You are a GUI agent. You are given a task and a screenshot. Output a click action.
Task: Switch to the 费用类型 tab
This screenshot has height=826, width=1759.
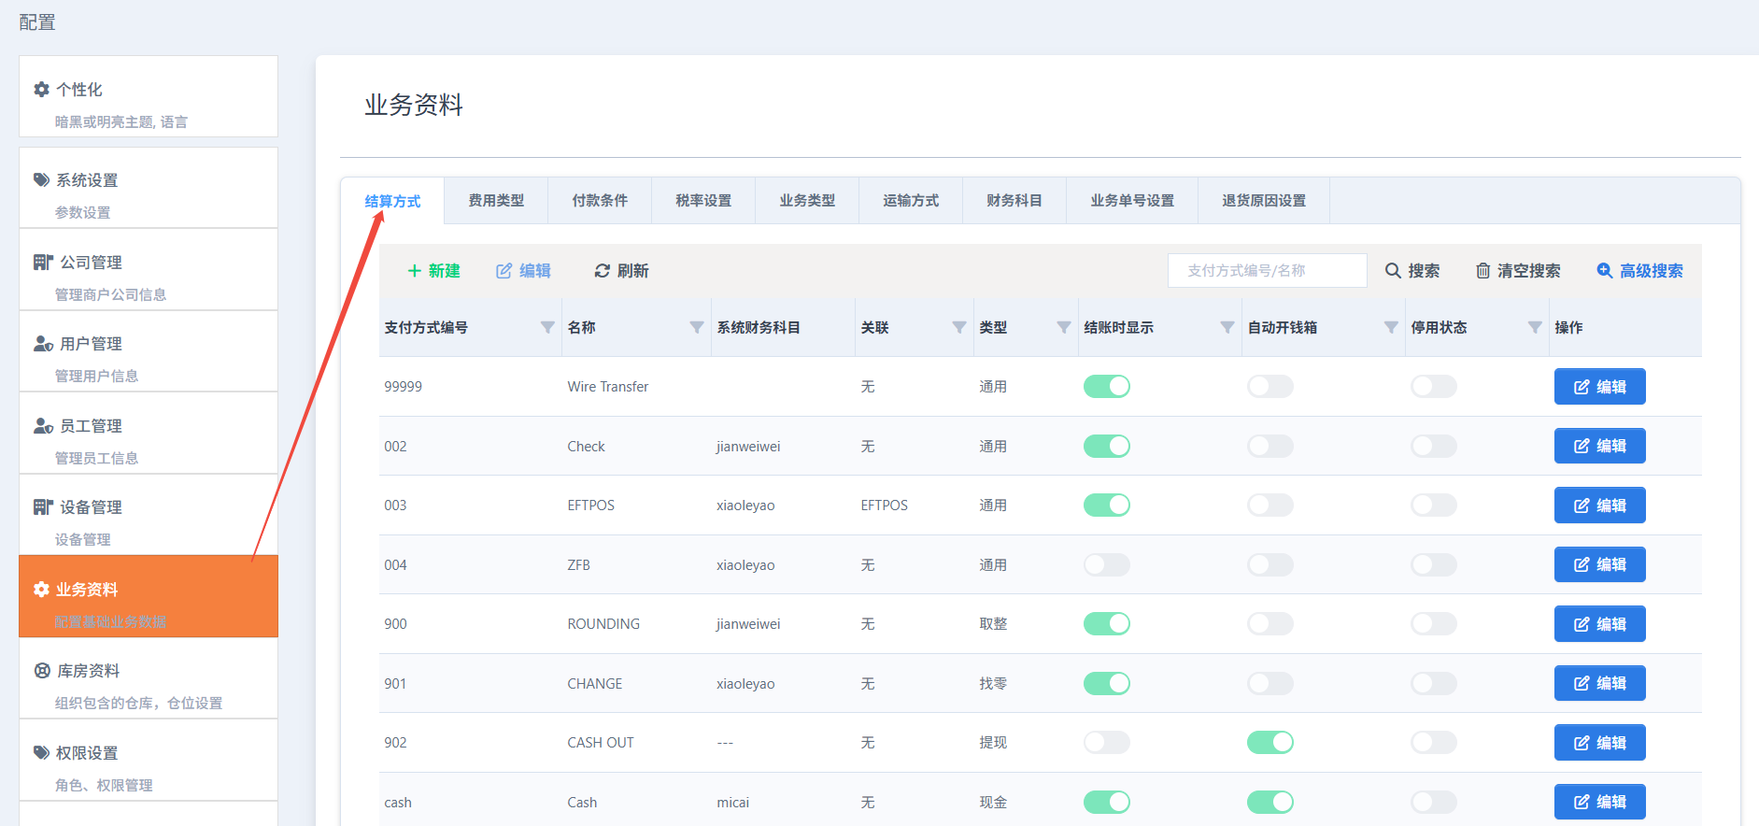[x=496, y=201]
